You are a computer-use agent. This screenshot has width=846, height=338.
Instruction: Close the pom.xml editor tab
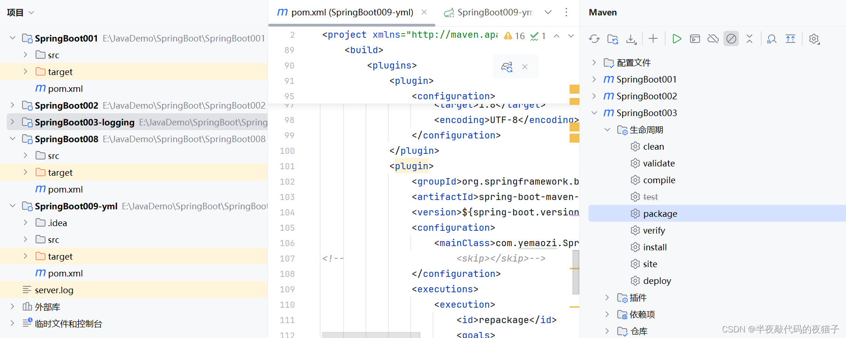[424, 12]
